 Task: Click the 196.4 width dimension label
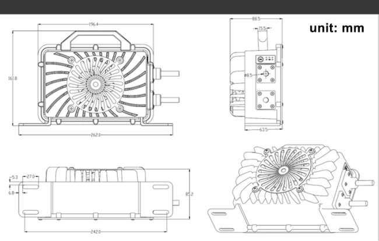click(93, 24)
